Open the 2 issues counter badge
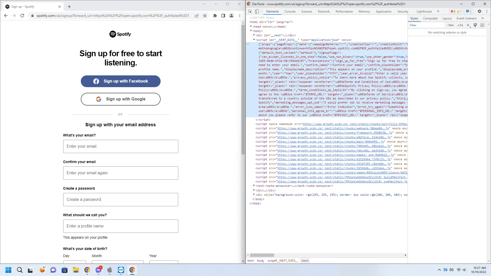The height and width of the screenshot is (276, 491). coord(469,11)
